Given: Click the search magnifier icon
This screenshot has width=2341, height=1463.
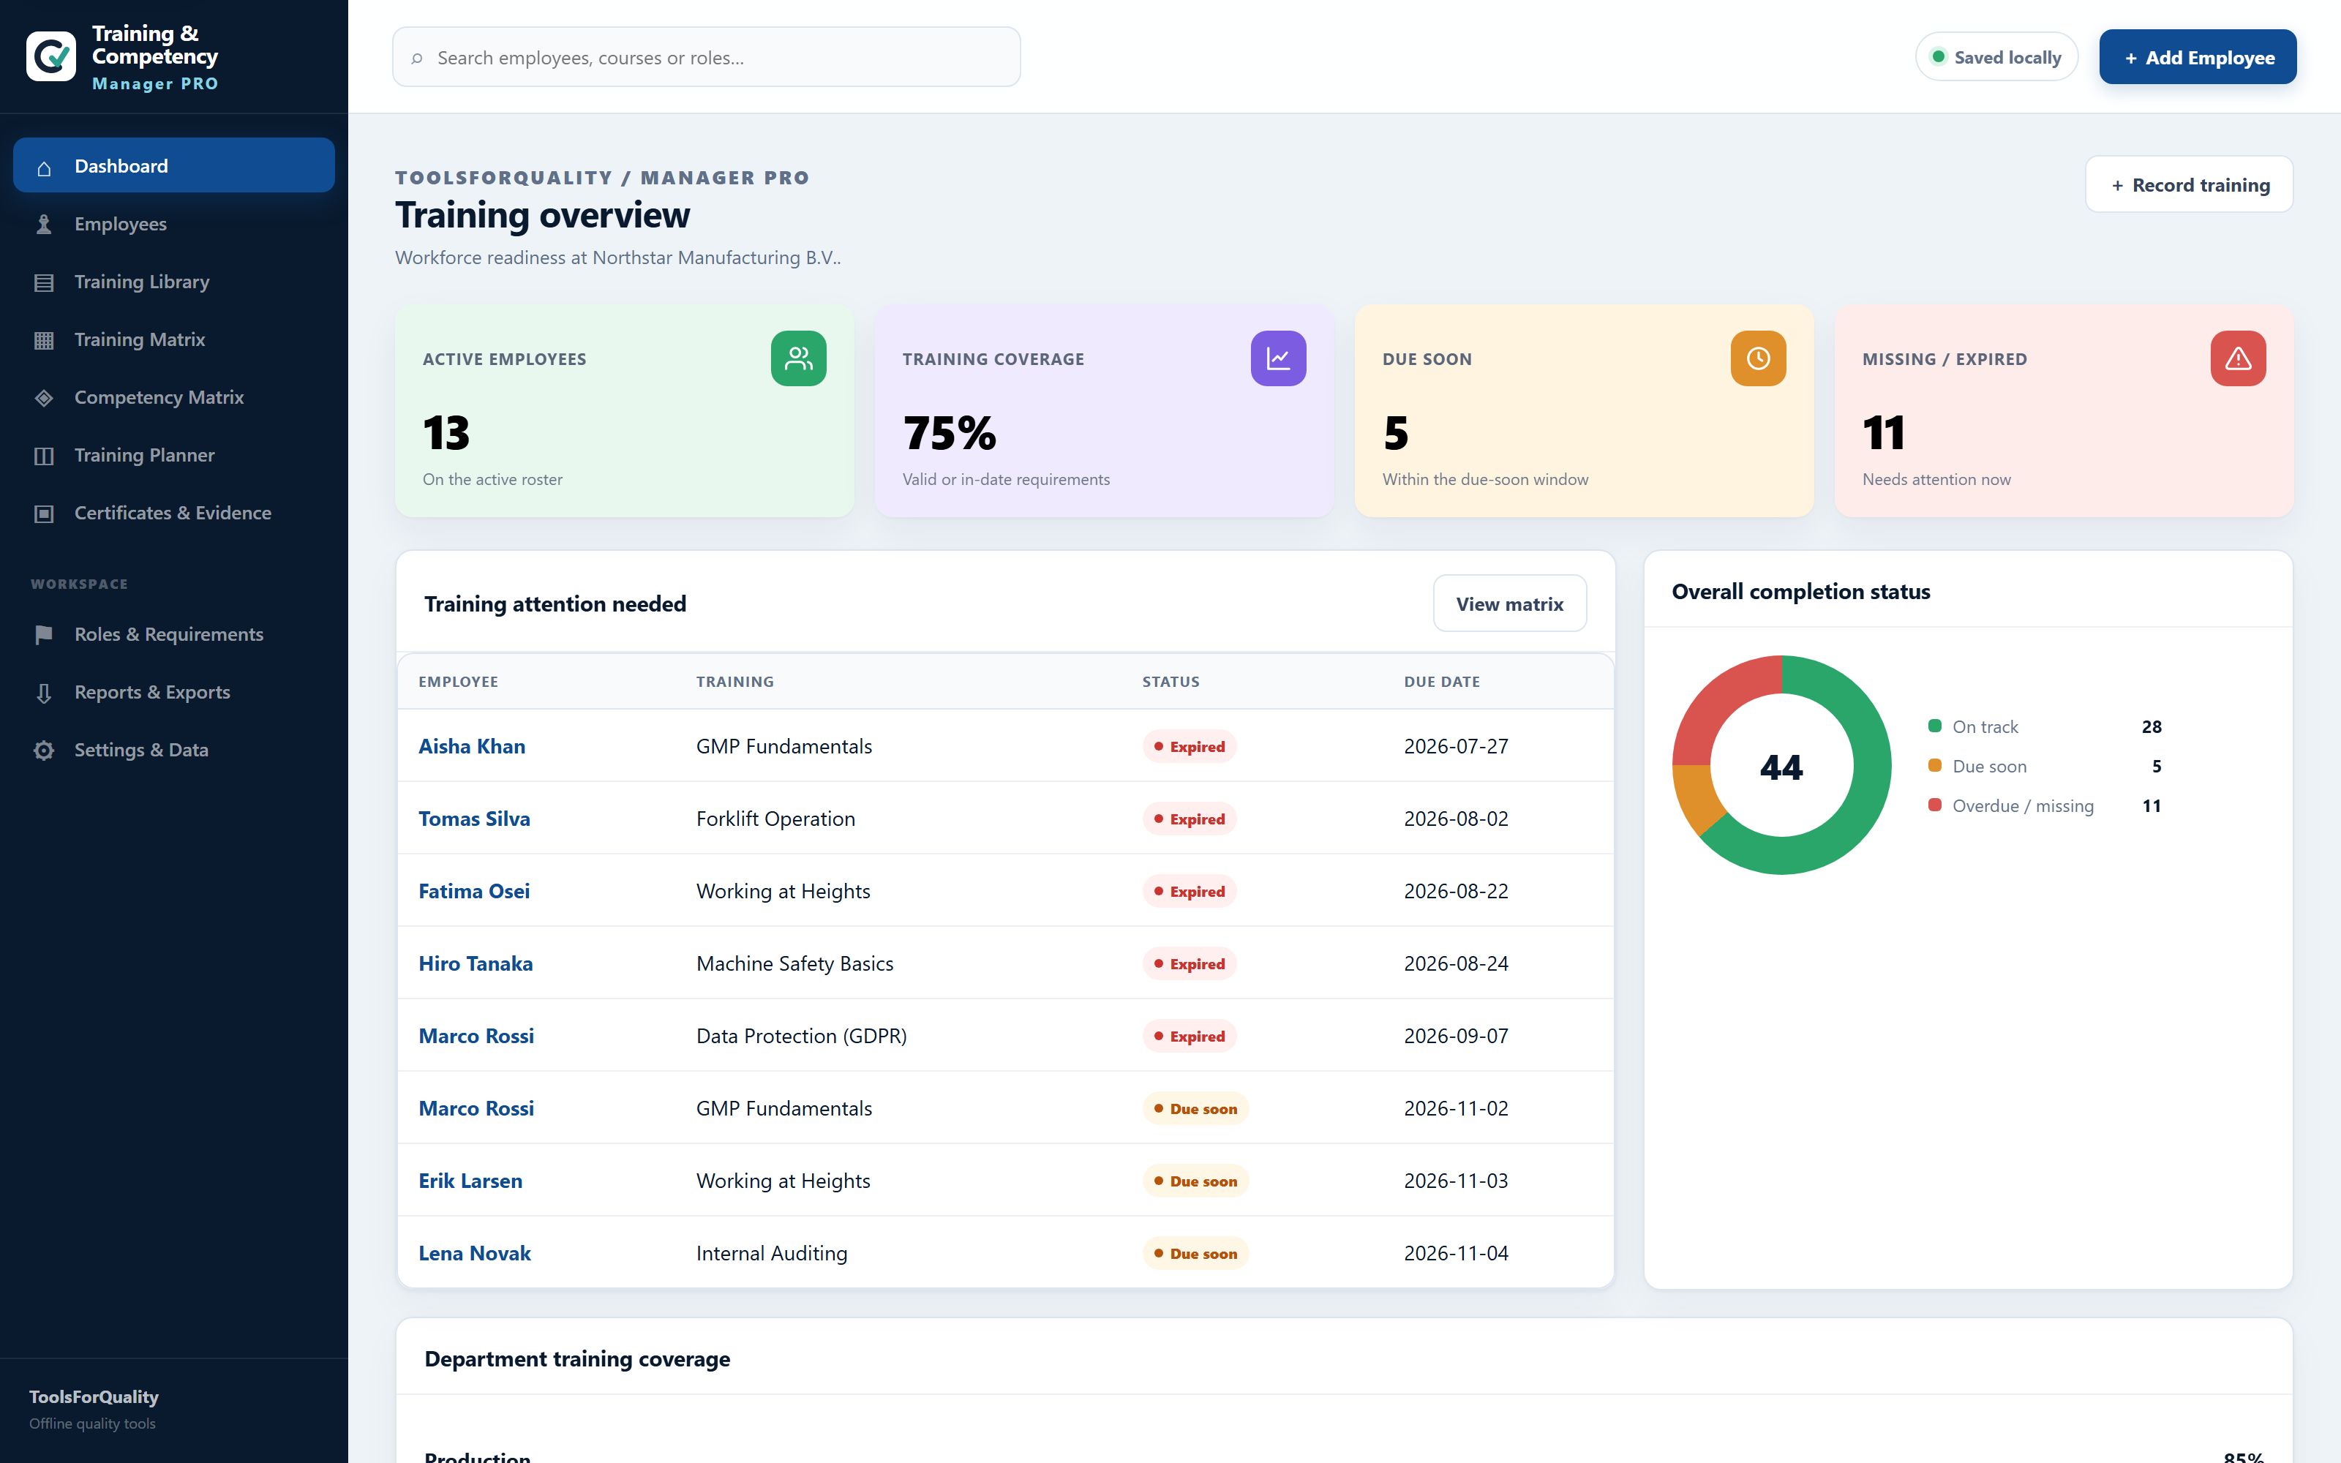Looking at the screenshot, I should click(417, 58).
